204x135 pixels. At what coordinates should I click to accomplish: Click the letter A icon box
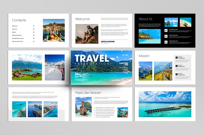(166, 30)
